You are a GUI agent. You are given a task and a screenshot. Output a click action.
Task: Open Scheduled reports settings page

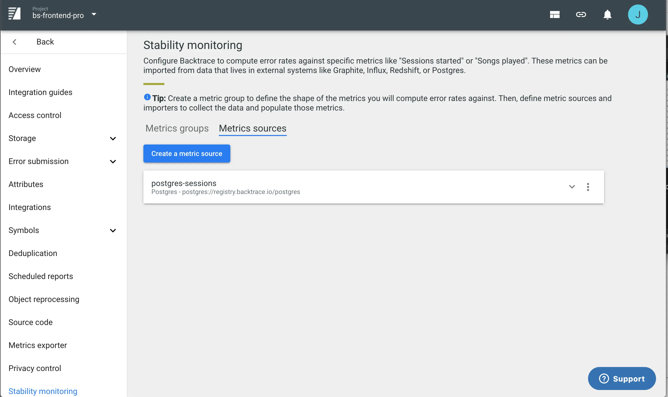(41, 276)
